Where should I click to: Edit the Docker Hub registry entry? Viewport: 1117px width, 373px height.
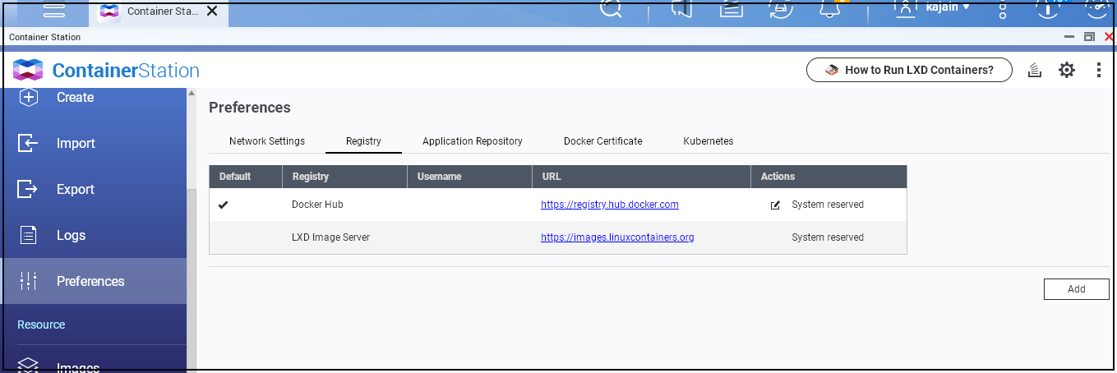(775, 205)
